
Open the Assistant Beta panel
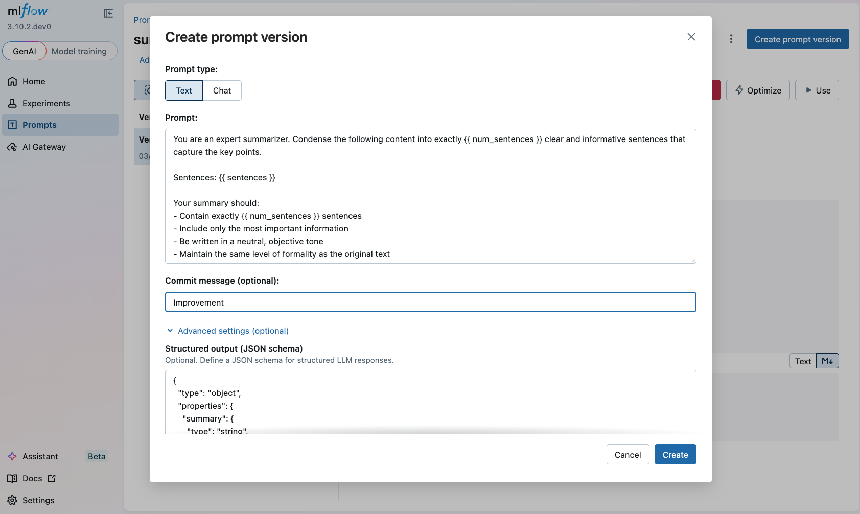pyautogui.click(x=39, y=456)
